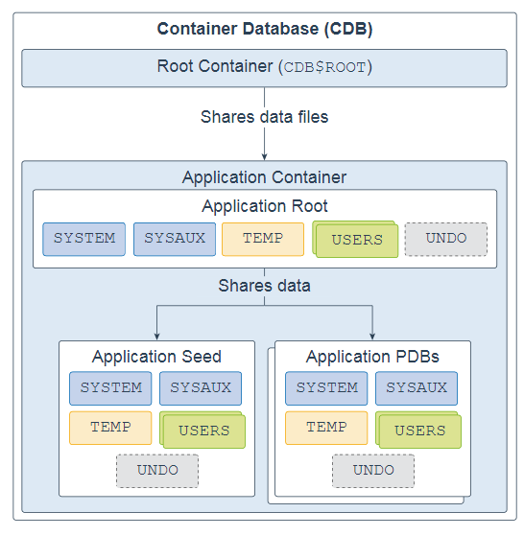Click the TEMP box in Application Seed
524x536 pixels.
pos(110,428)
